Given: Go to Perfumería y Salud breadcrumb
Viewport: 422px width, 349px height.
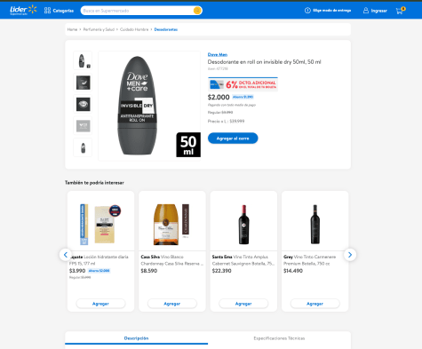Looking at the screenshot, I should [x=99, y=29].
